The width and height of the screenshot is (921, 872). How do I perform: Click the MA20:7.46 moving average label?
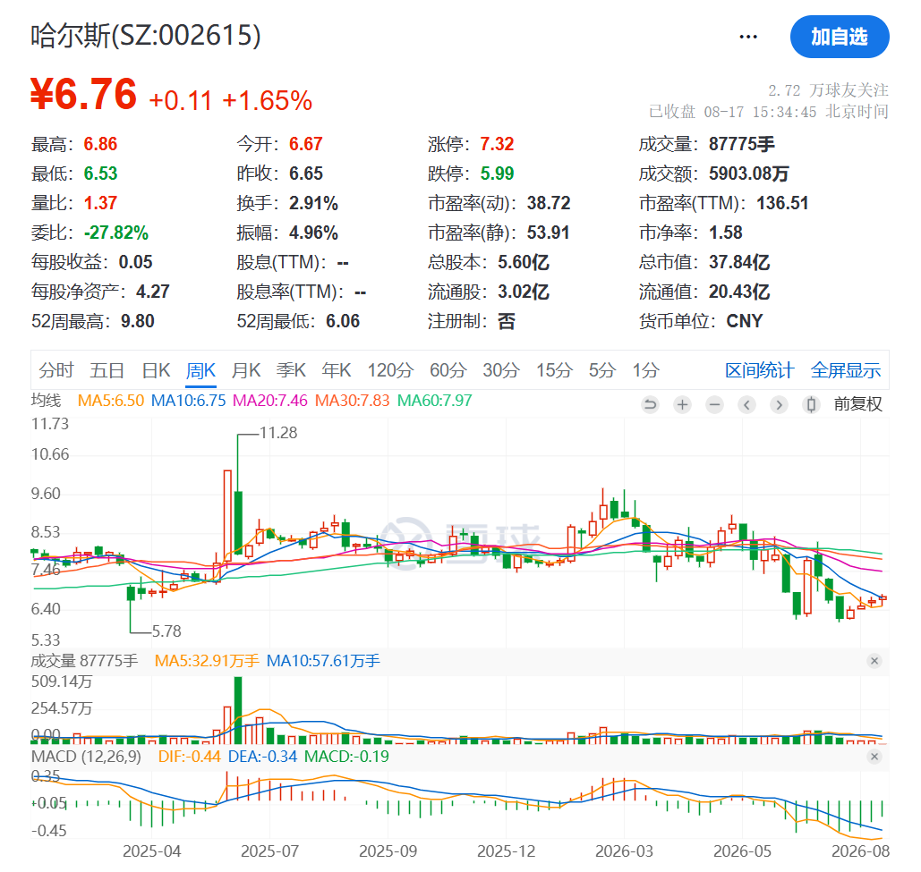click(x=270, y=401)
